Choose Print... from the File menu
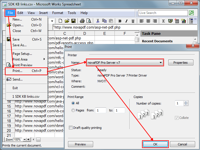This screenshot has height=150, width=200. click(x=26, y=71)
